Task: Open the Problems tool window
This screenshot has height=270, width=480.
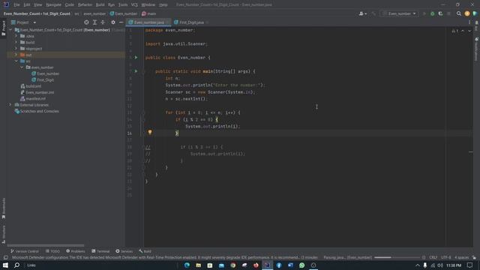Action: point(76,251)
